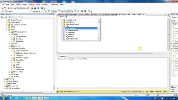Click the Connect Object Explorer icon
178x100 pixels.
(x=10, y=17)
